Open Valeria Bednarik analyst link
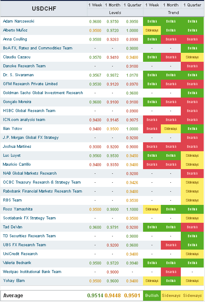The image size is (205, 302). pyautogui.click(x=17, y=263)
